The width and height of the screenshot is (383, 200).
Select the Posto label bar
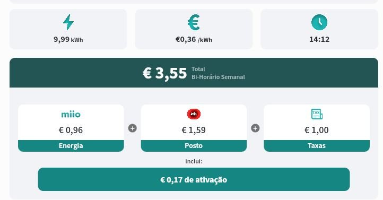pyautogui.click(x=194, y=146)
